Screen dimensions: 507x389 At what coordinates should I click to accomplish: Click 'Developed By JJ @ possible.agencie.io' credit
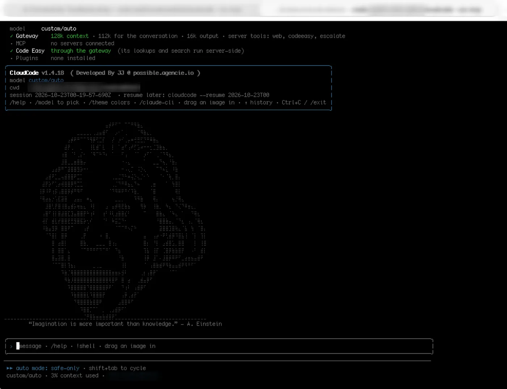coord(135,73)
